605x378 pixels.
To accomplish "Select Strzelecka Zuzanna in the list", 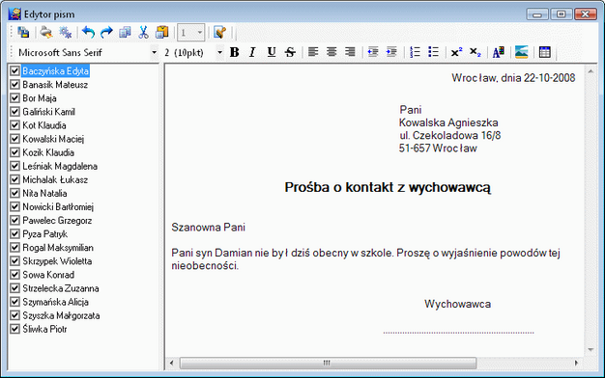I will (61, 288).
